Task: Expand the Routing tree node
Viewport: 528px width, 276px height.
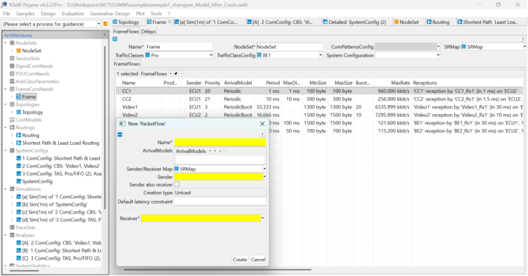Action: (x=12, y=135)
